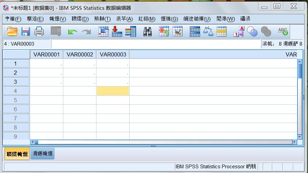This screenshot has width=308, height=173.
Task: Select the VAR00001 column header
Action: pos(46,54)
